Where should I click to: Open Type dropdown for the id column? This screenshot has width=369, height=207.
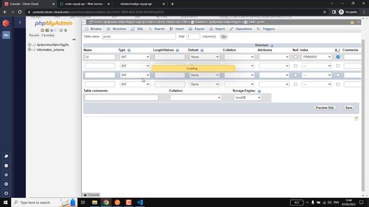click(x=135, y=57)
